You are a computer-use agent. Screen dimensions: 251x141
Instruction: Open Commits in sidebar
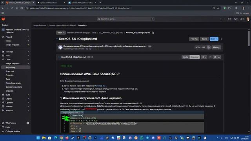click(x=16, y=75)
